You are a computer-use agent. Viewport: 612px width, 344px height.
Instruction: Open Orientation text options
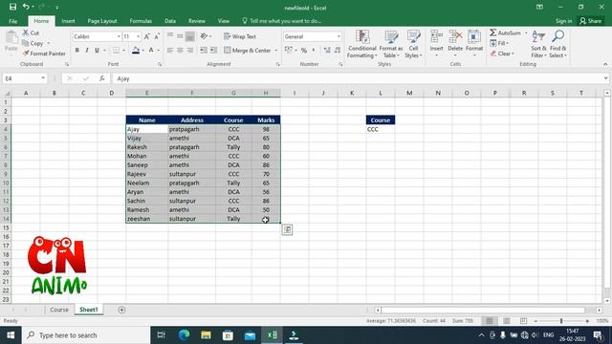coord(204,36)
